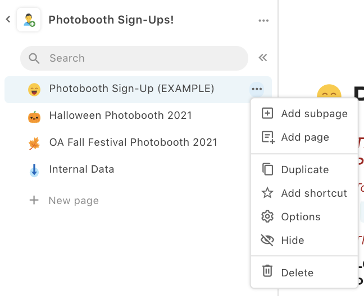Click the back chevron beside workspace icon

[x=8, y=20]
